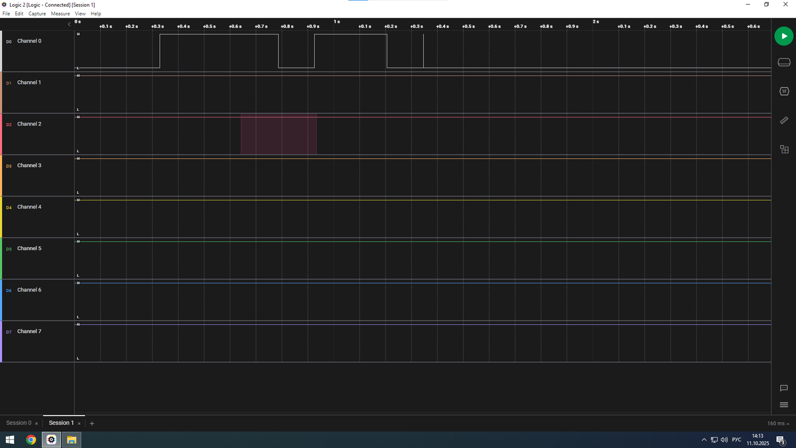Open the File menu
Screen dimensions: 796x448
coord(7,13)
